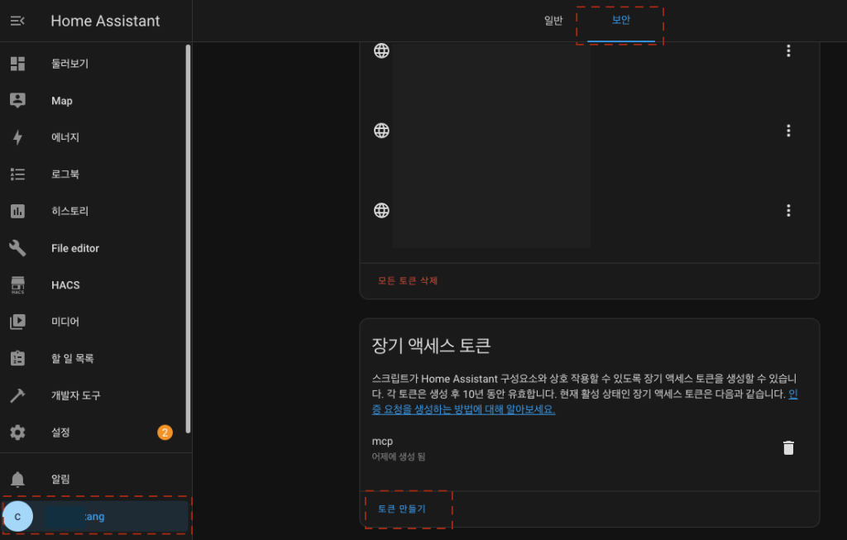Select the mcp token name
Image resolution: width=847 pixels, height=540 pixels.
(382, 442)
